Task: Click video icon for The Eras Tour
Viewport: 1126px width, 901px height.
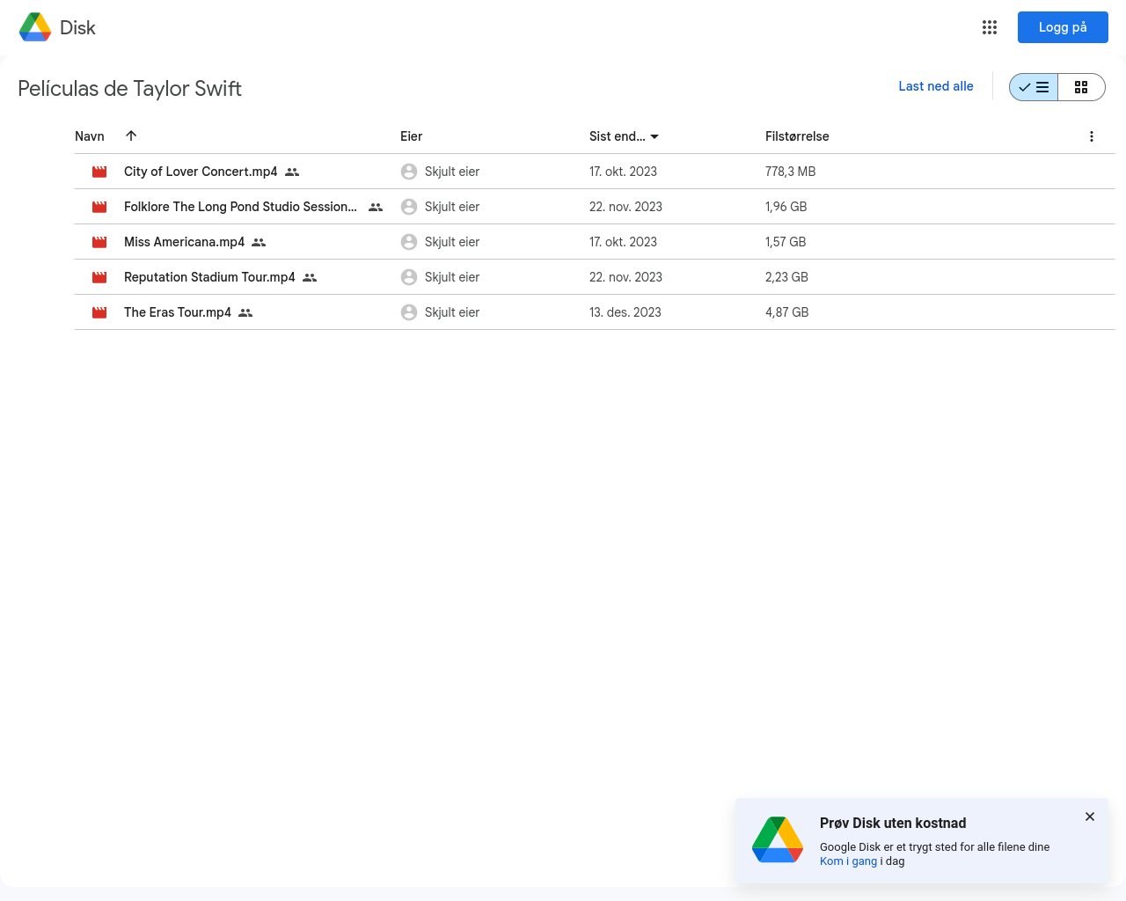Action: click(99, 312)
